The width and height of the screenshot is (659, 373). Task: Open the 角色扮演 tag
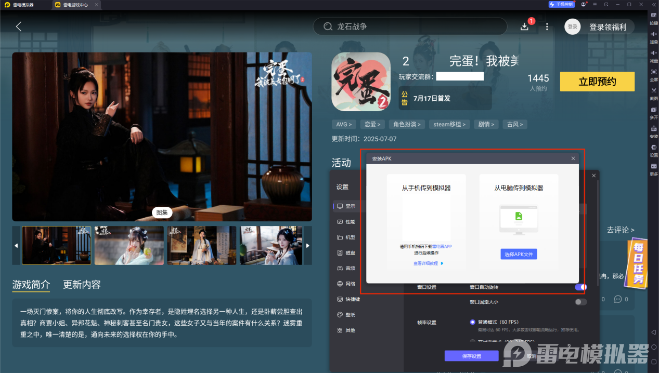pyautogui.click(x=406, y=124)
